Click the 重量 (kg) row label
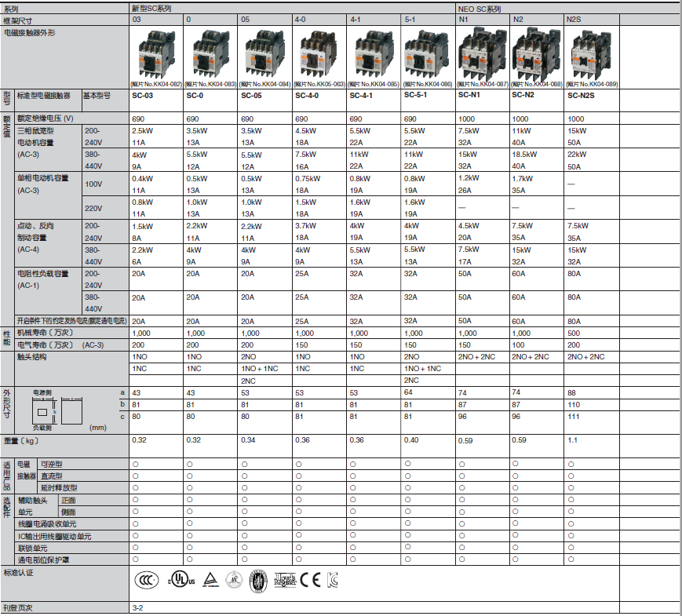The width and height of the screenshot is (682, 616). click(21, 441)
